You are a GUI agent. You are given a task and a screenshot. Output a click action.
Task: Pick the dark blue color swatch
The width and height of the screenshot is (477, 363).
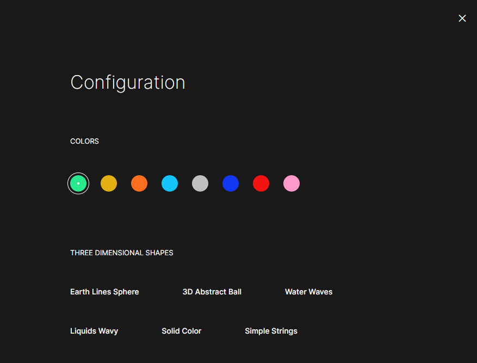[x=231, y=183]
